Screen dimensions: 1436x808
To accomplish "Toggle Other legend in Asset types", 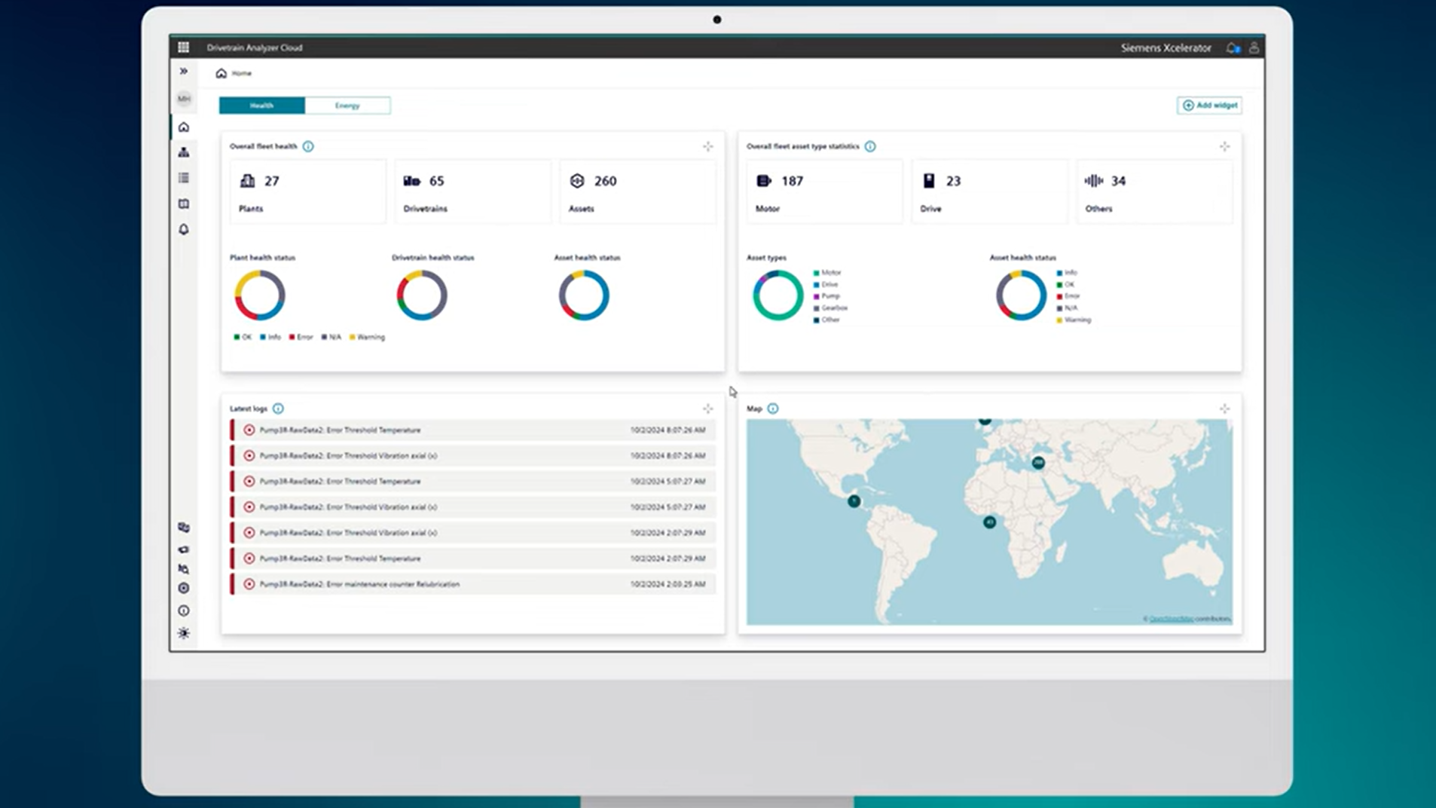I will tap(826, 320).
